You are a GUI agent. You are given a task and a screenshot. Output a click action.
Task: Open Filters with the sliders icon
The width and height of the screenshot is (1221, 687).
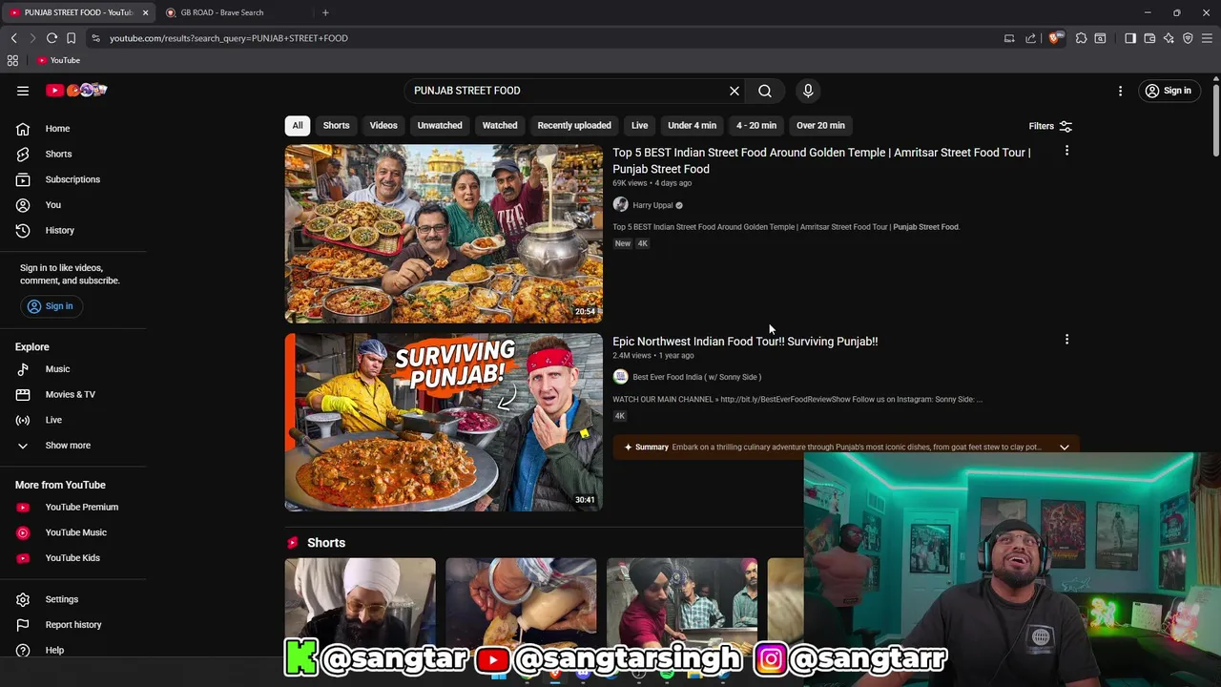[x=1050, y=126]
